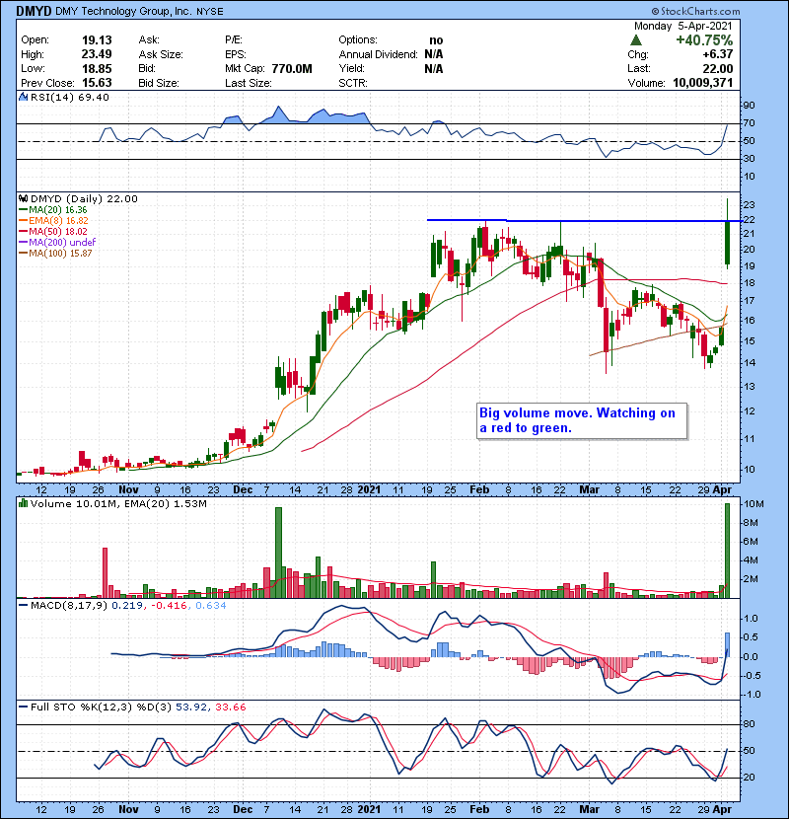Click the SCTR: label
This screenshot has height=819, width=789.
[353, 83]
